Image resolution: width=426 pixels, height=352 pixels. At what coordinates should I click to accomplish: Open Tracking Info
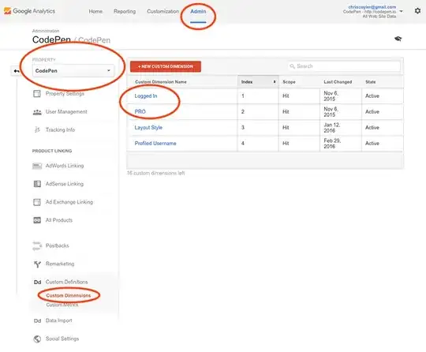pyautogui.click(x=60, y=130)
